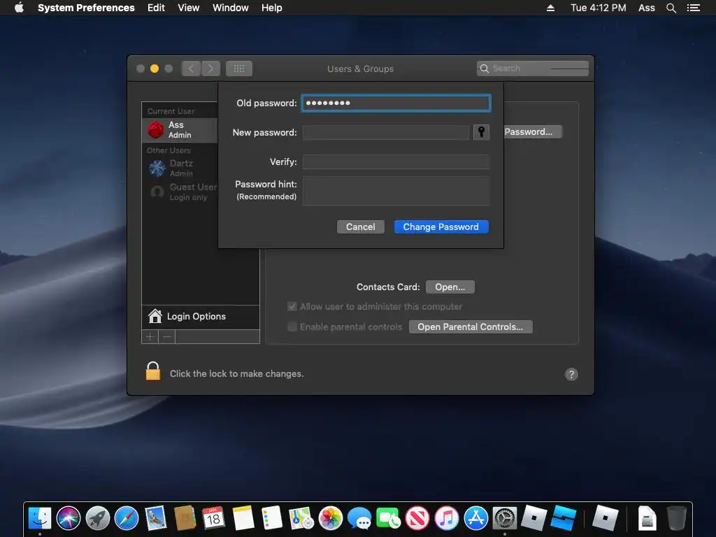This screenshot has width=716, height=537.
Task: Open Launchpad rocket icon in dock
Action: [98, 518]
